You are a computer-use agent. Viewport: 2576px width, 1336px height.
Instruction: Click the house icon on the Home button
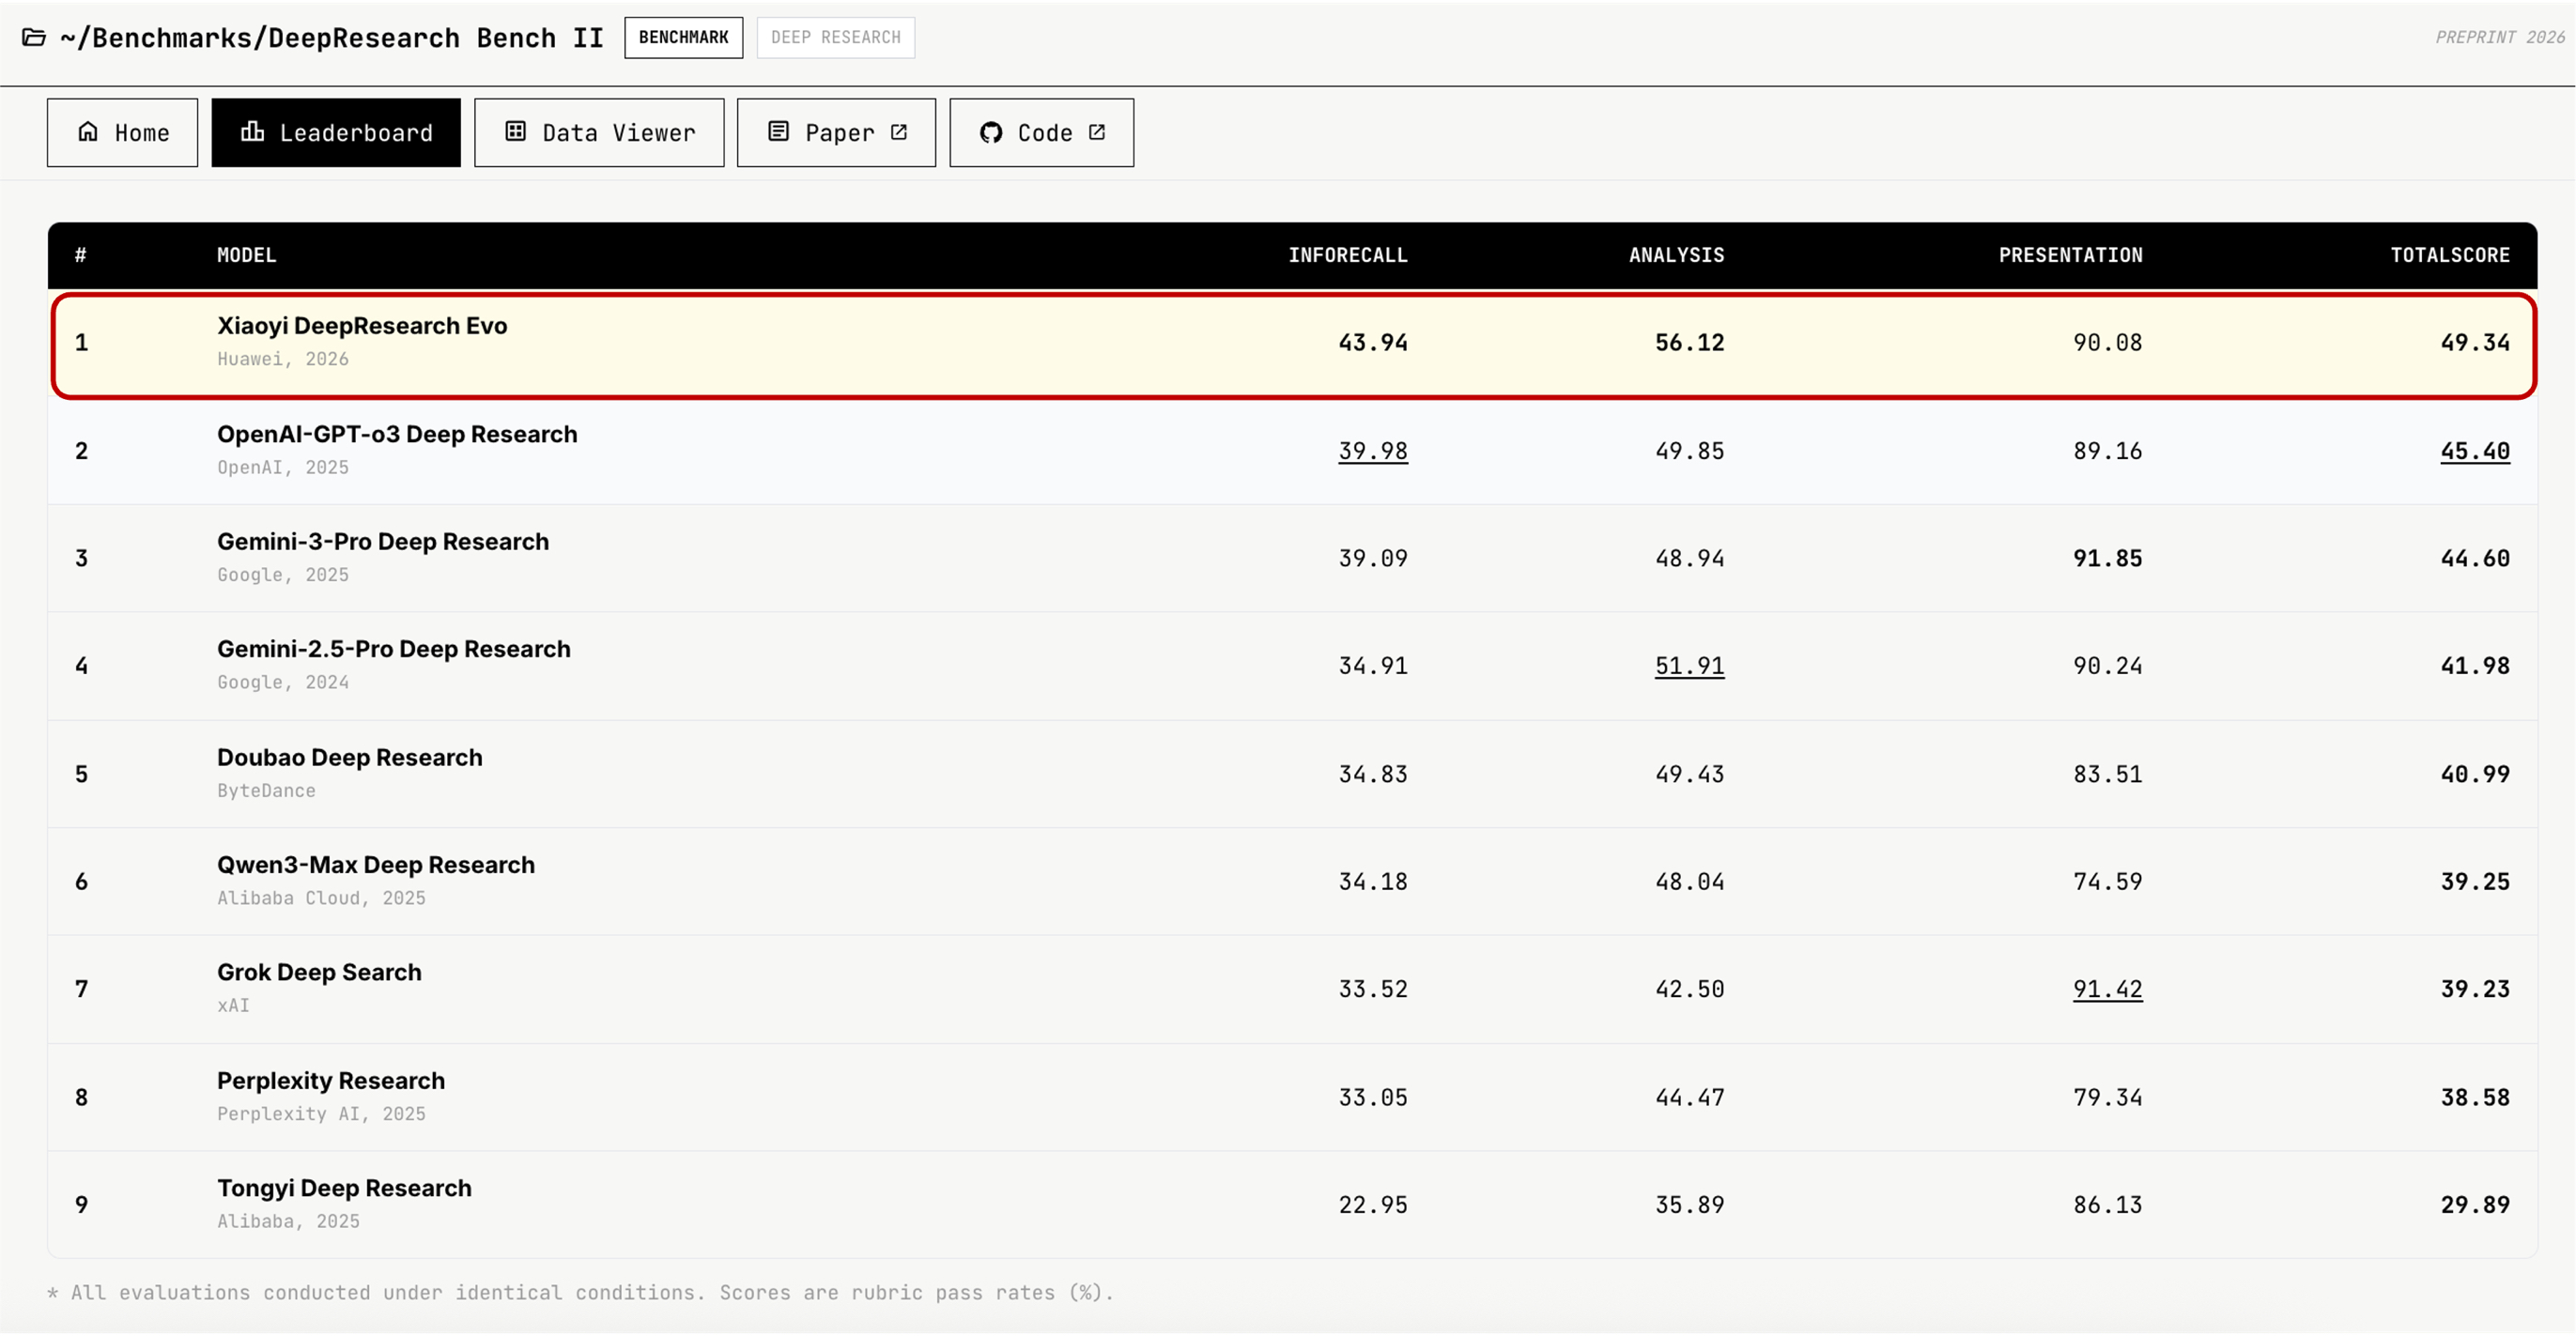tap(88, 132)
